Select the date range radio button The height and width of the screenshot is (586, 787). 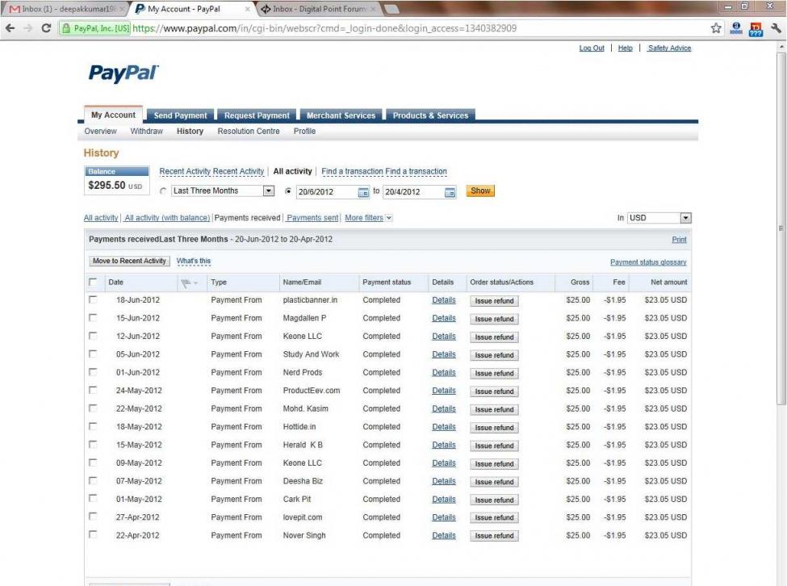tap(288, 191)
